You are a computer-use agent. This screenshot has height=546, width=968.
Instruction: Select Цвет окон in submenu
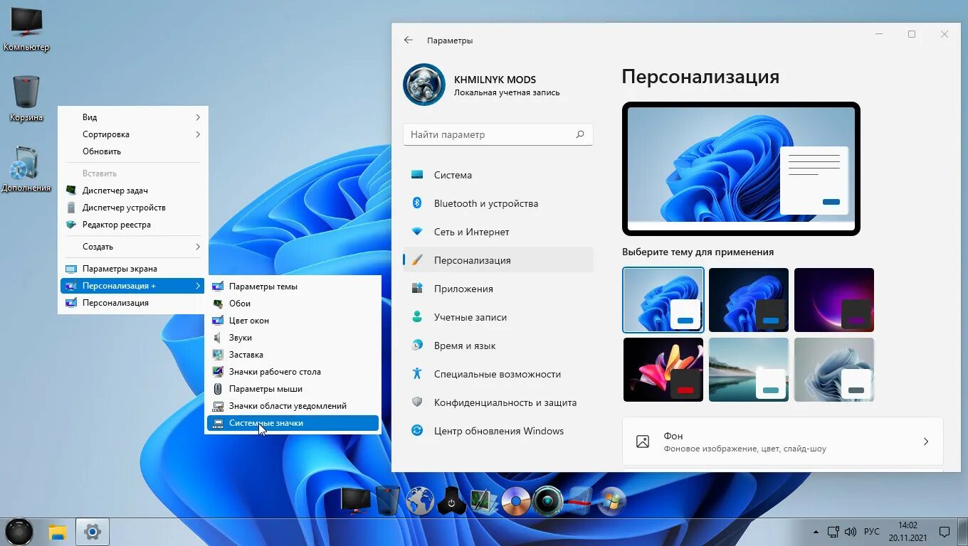tap(293, 321)
